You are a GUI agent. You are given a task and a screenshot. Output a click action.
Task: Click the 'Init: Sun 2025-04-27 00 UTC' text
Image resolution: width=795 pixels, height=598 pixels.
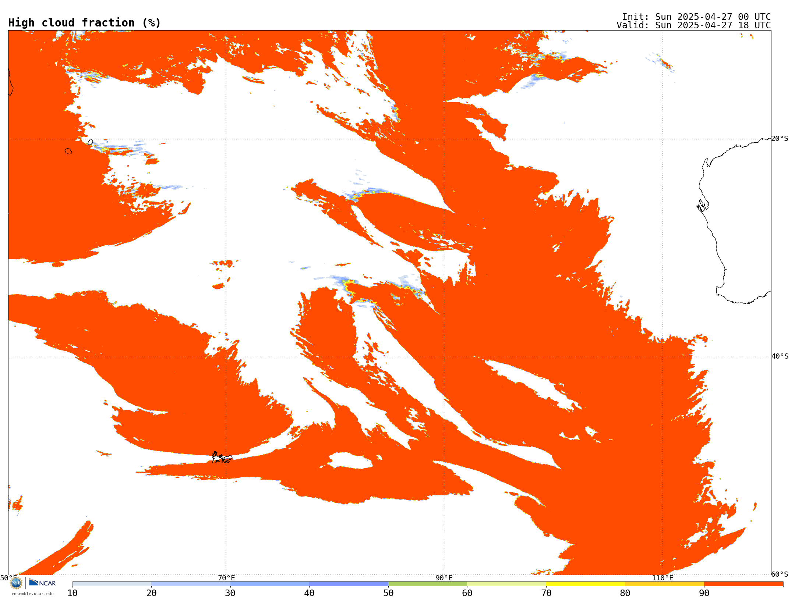pyautogui.click(x=696, y=17)
